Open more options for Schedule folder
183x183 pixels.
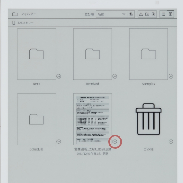[59, 141]
